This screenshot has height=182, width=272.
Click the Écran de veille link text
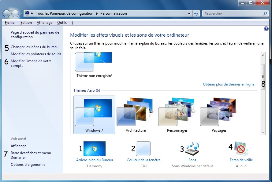[x=241, y=160]
